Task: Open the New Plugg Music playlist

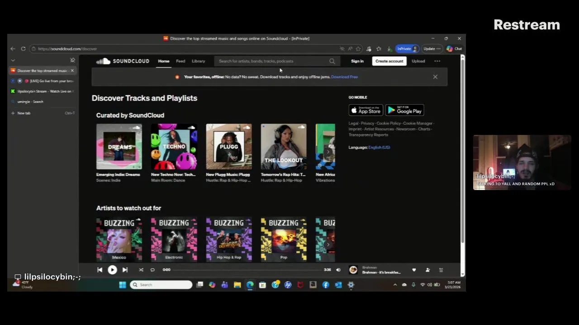Action: (x=229, y=146)
